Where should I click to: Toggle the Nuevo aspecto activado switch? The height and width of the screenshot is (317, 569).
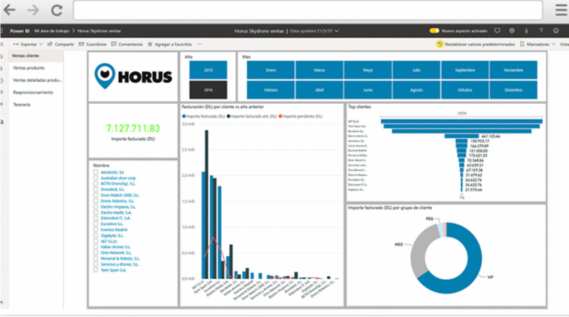pos(434,31)
